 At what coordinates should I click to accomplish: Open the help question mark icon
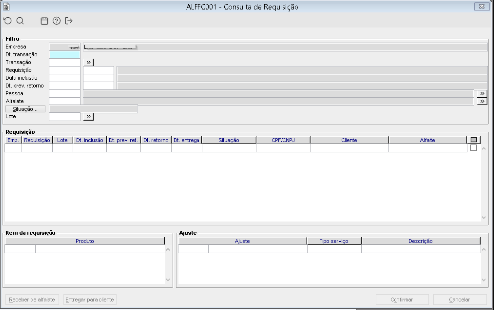tap(56, 21)
